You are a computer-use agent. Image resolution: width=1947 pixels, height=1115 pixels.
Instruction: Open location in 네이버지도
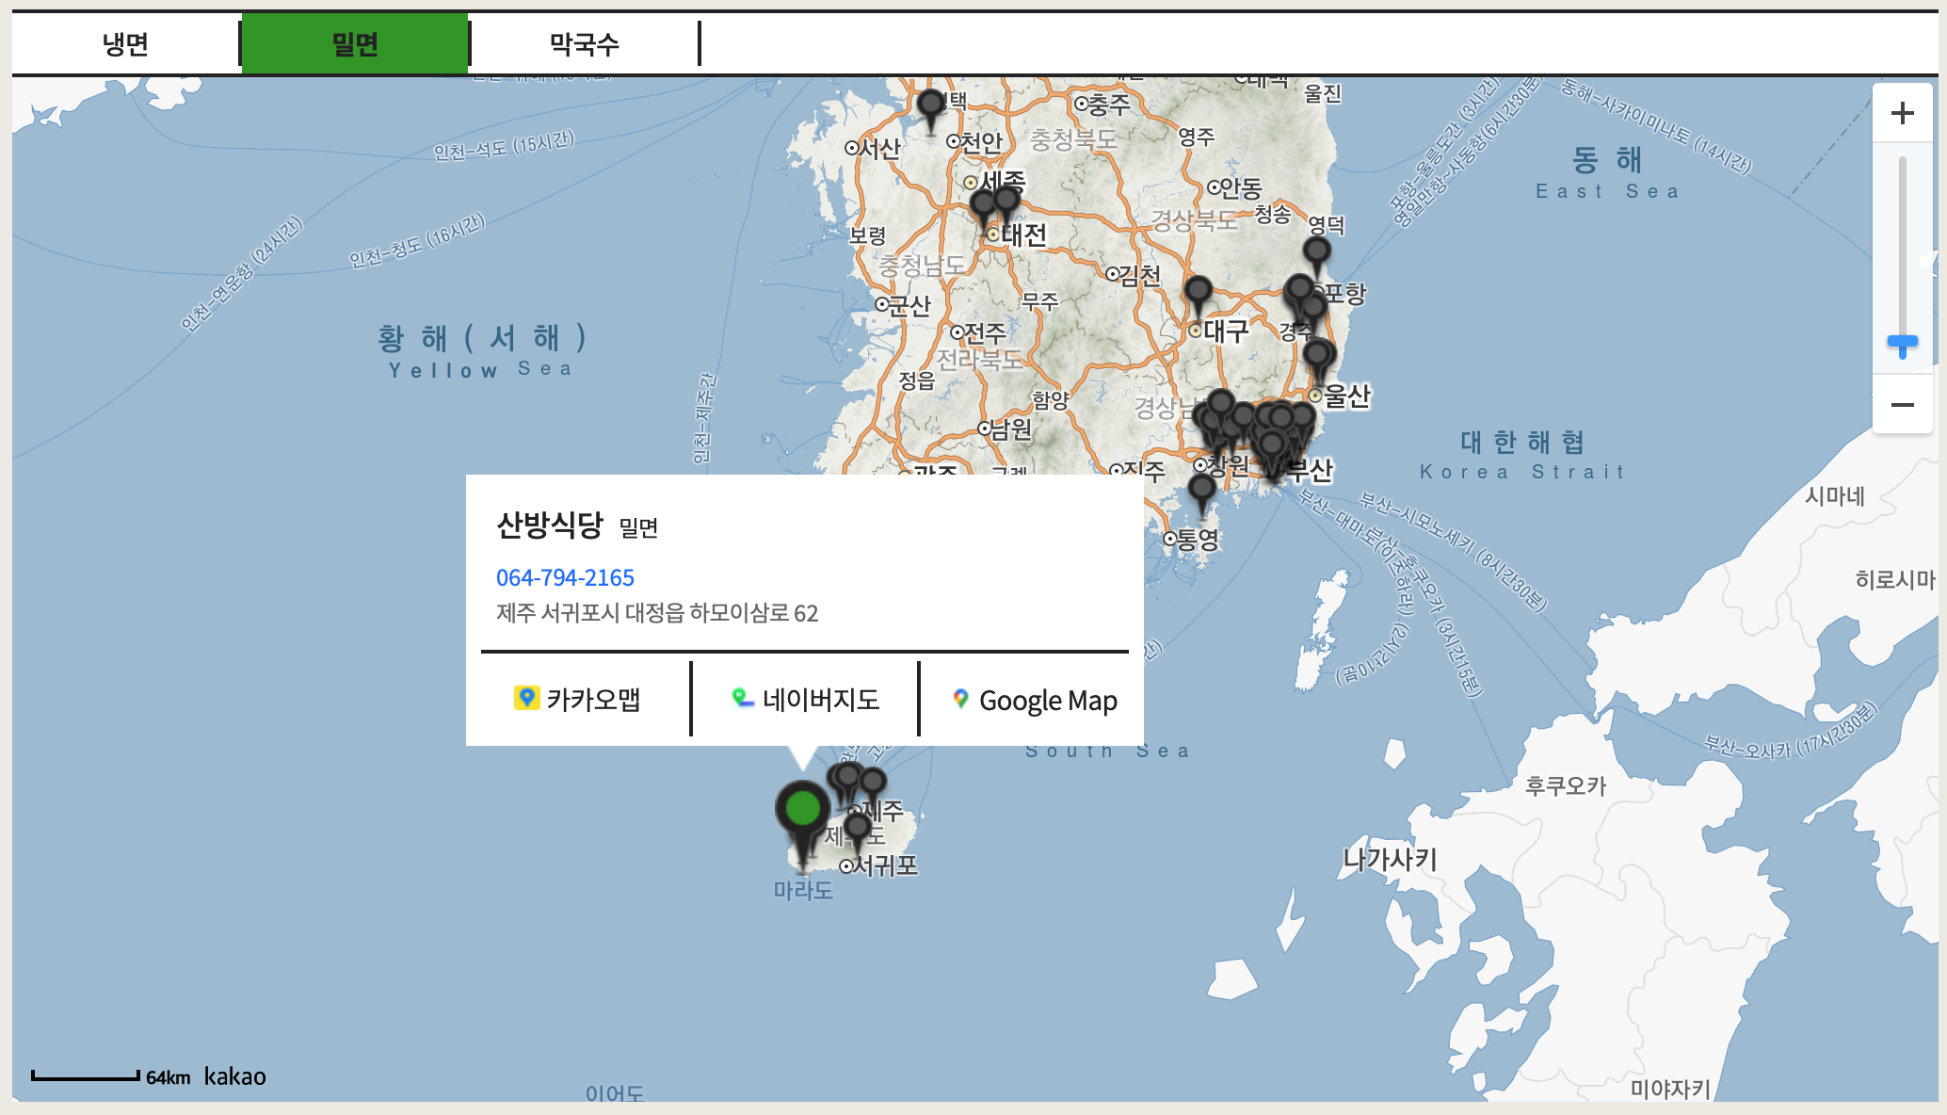[805, 700]
